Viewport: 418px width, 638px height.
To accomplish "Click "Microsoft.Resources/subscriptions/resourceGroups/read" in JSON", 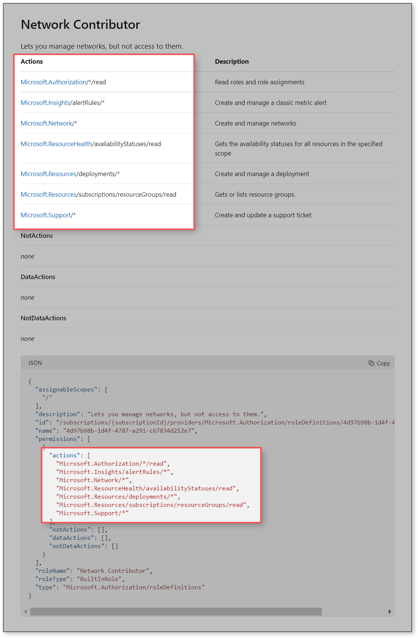I will (151, 505).
